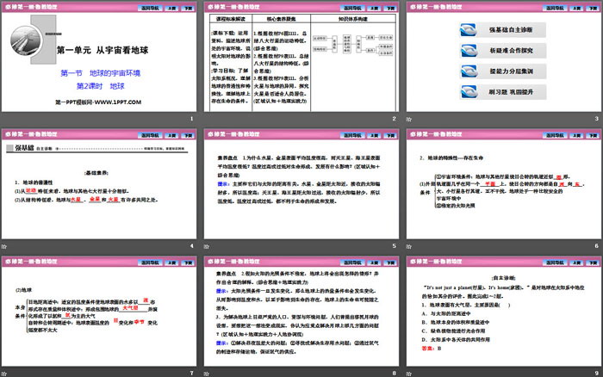
Task: Select slide 5 thumbnail with 素养盘点 question
Action: (x=301, y=183)
